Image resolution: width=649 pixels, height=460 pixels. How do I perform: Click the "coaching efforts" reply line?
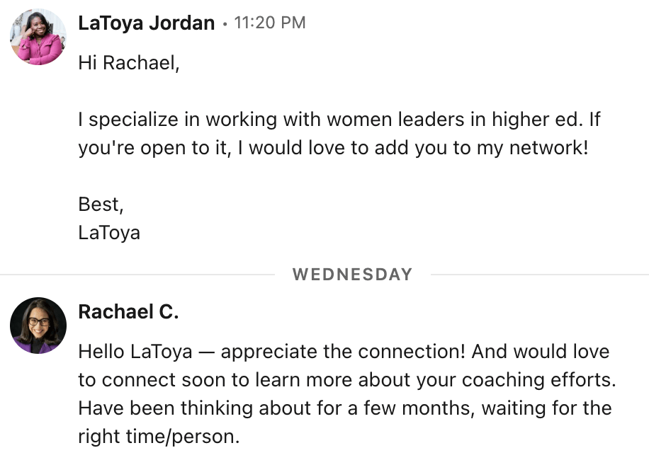(347, 380)
